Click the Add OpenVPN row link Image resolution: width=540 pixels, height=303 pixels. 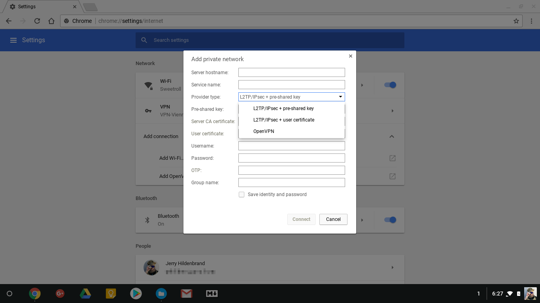point(171,176)
